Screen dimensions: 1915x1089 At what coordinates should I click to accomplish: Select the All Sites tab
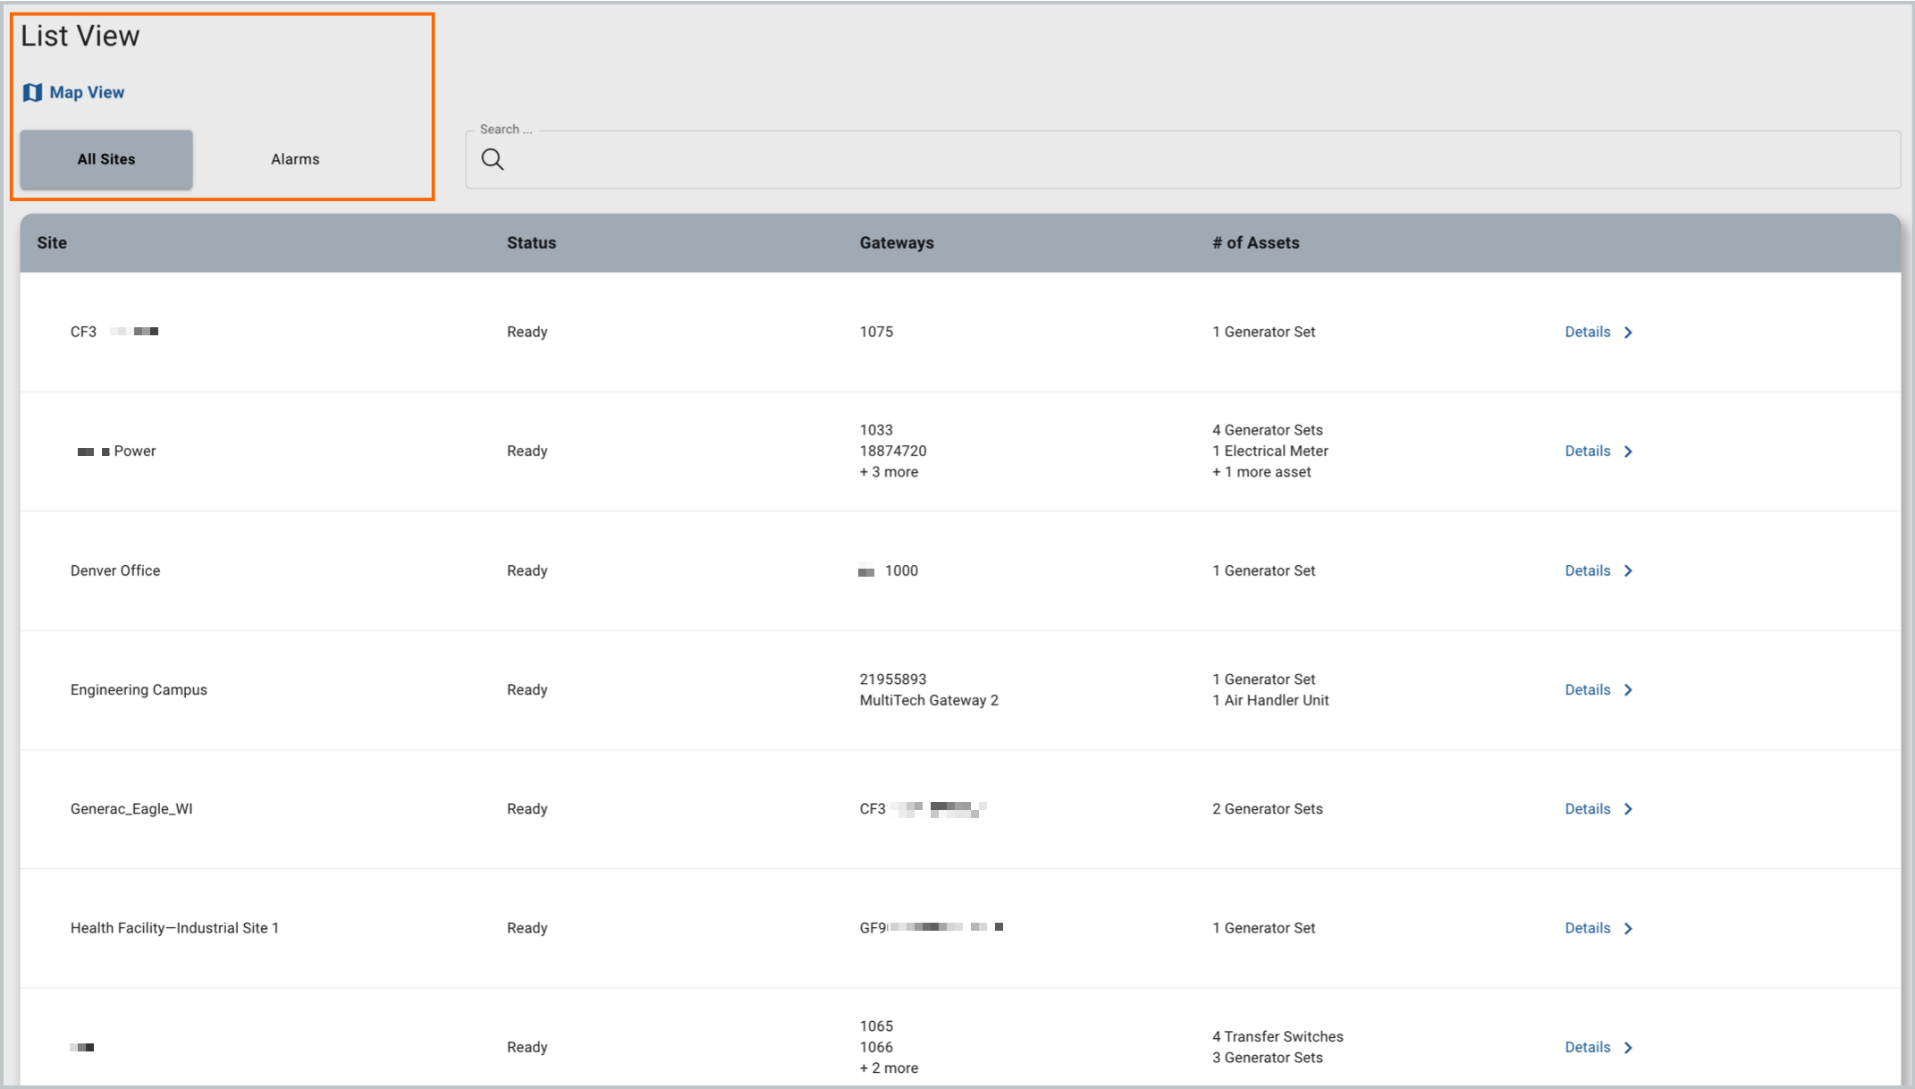pyautogui.click(x=105, y=159)
